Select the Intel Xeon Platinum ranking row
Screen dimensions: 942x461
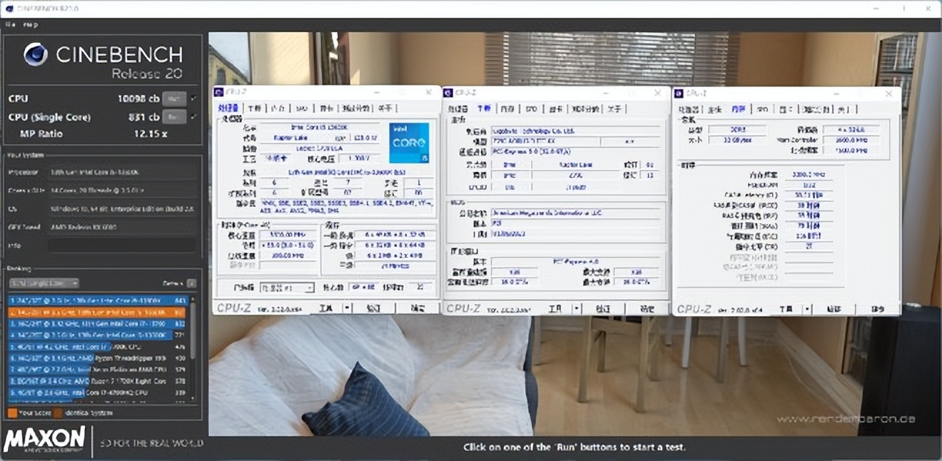(97, 370)
